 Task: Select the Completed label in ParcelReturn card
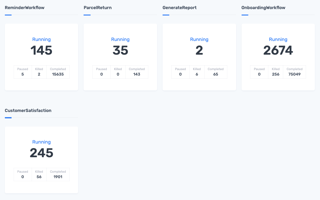click(x=137, y=69)
